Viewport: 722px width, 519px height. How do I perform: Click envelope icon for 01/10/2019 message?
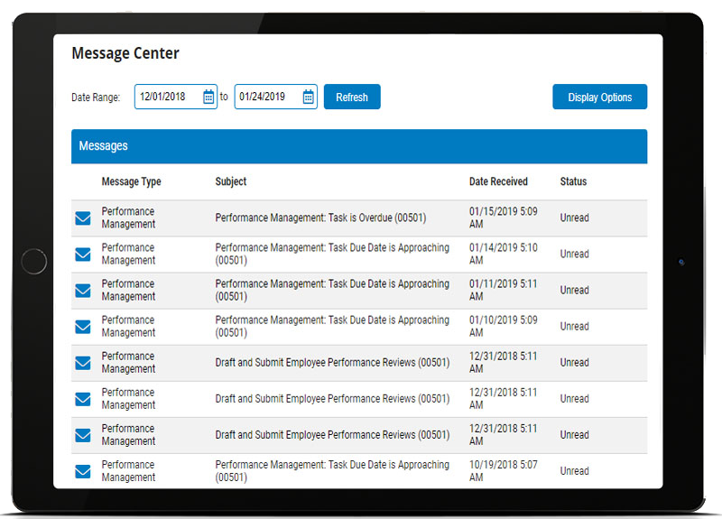click(83, 327)
